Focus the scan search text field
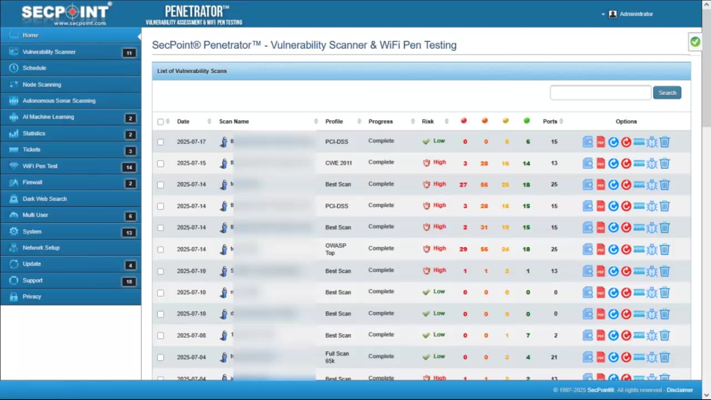711x400 pixels. [x=600, y=93]
